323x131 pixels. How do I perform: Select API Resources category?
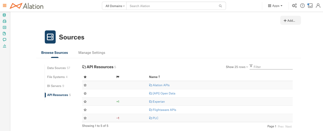(59, 95)
